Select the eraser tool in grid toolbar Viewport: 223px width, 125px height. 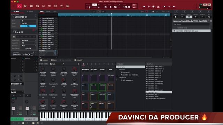(103, 11)
